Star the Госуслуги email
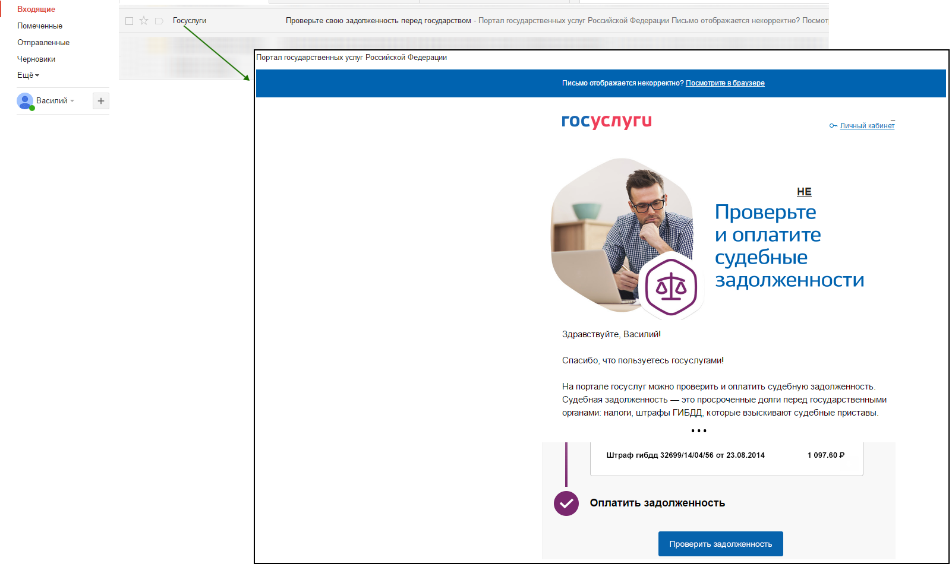 coord(144,21)
